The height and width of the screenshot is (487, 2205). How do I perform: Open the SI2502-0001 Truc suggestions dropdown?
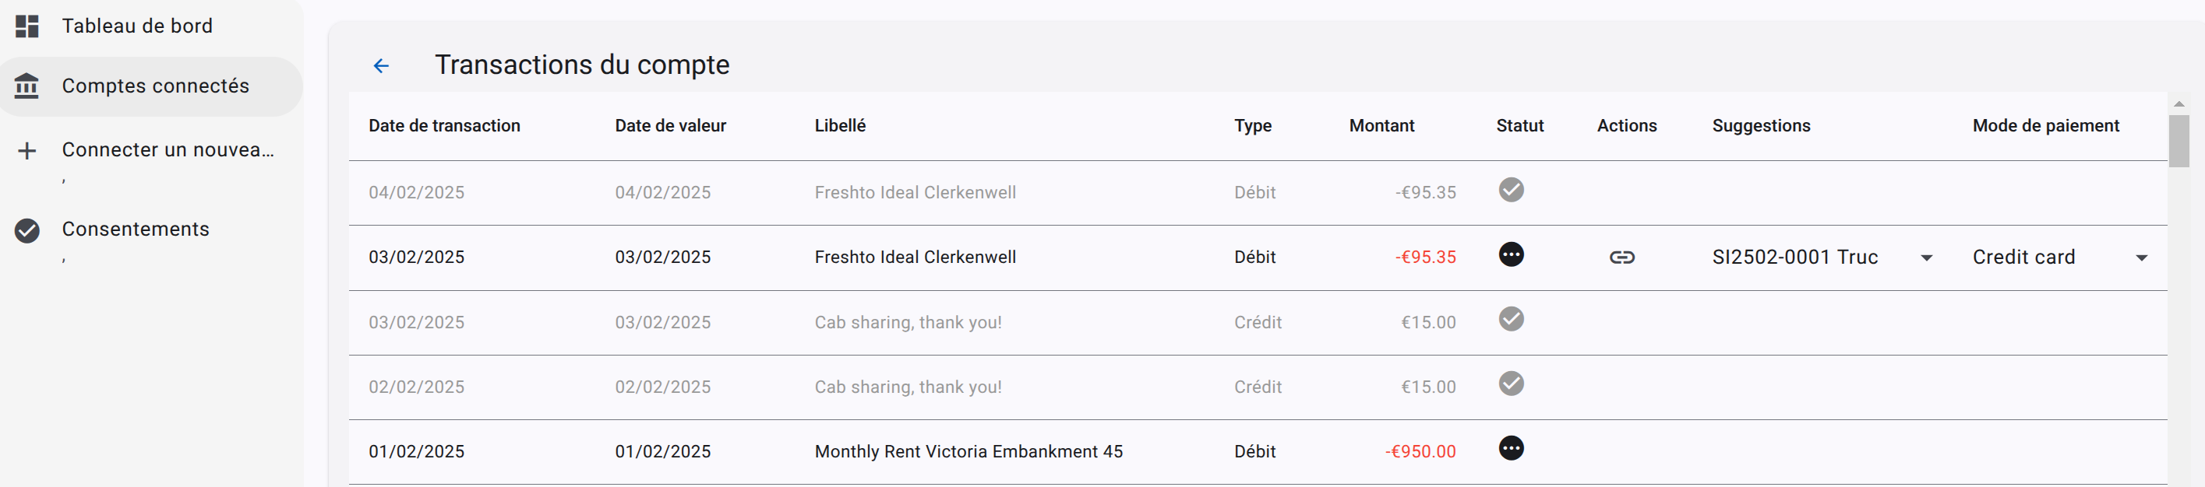tap(1926, 258)
